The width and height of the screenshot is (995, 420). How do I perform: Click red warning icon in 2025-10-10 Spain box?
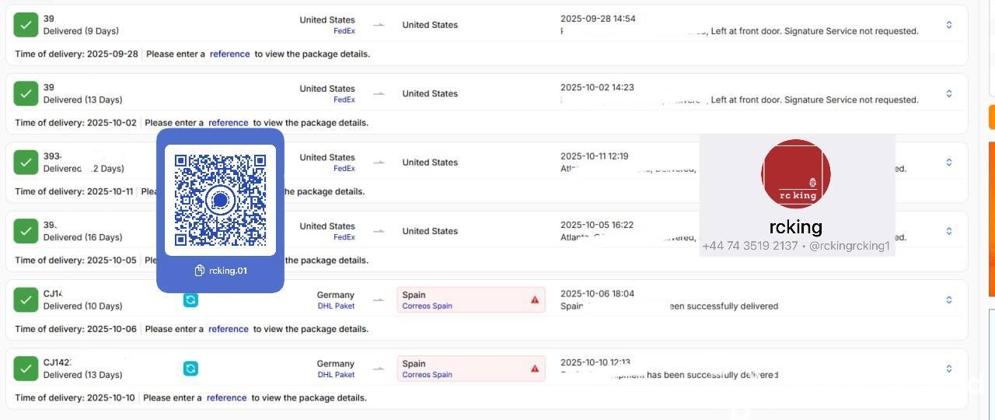(535, 368)
